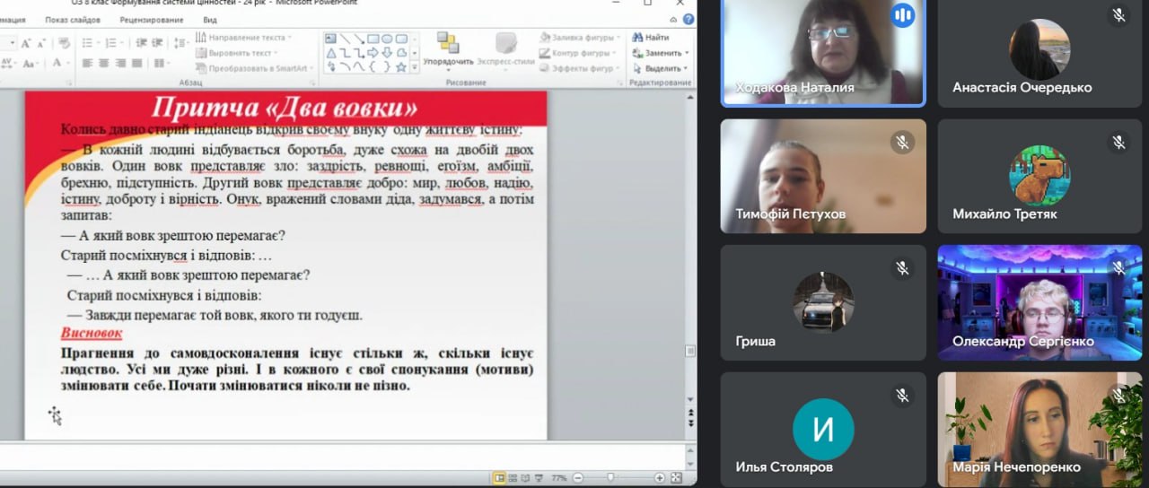Unmute Тимофій Пєтухов's microphone icon
1149x488 pixels.
pos(901,143)
